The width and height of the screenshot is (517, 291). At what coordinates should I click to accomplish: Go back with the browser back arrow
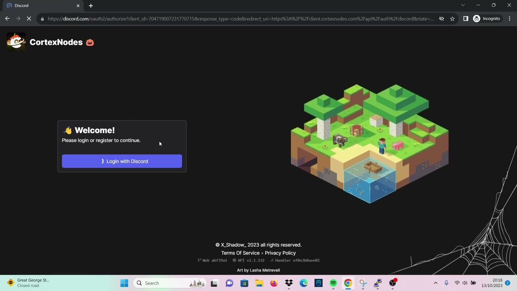click(7, 19)
